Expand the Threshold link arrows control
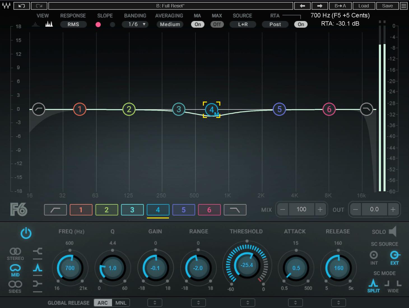The image size is (409, 308). click(x=248, y=303)
